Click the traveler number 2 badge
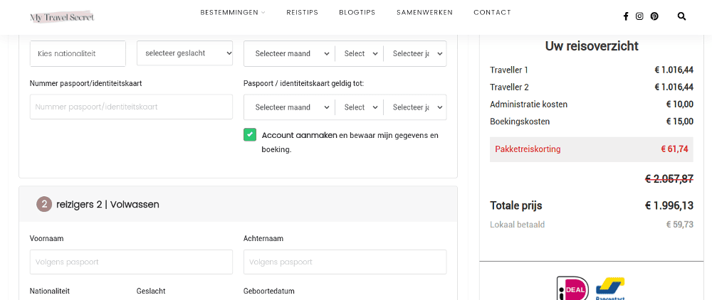The image size is (712, 300). tap(44, 204)
